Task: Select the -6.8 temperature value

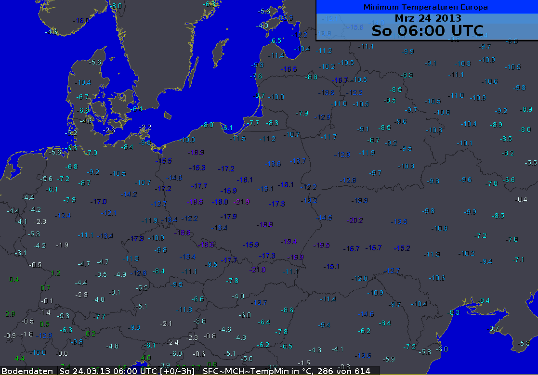Action: pyautogui.click(x=71, y=167)
